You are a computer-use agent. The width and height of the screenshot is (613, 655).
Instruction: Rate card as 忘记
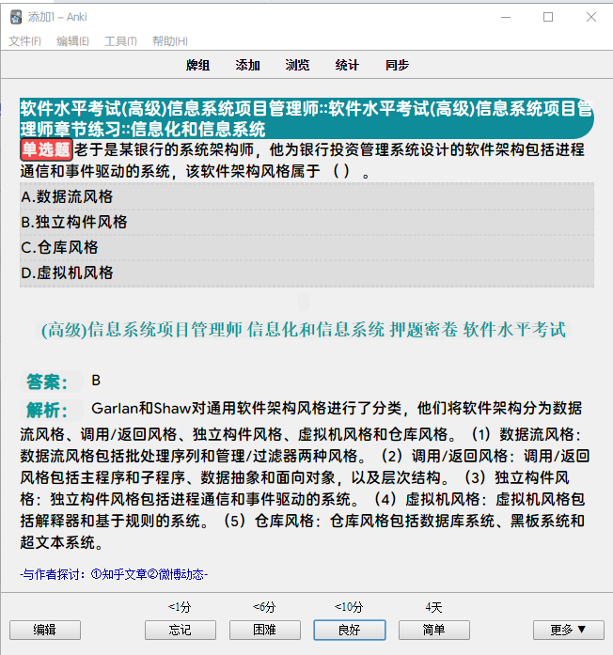[181, 630]
